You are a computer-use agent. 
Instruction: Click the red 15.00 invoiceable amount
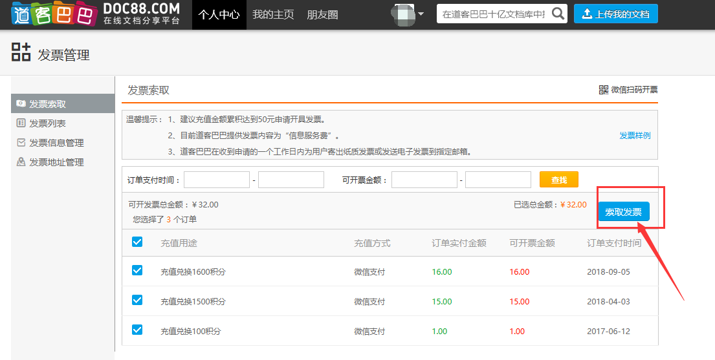(x=520, y=302)
